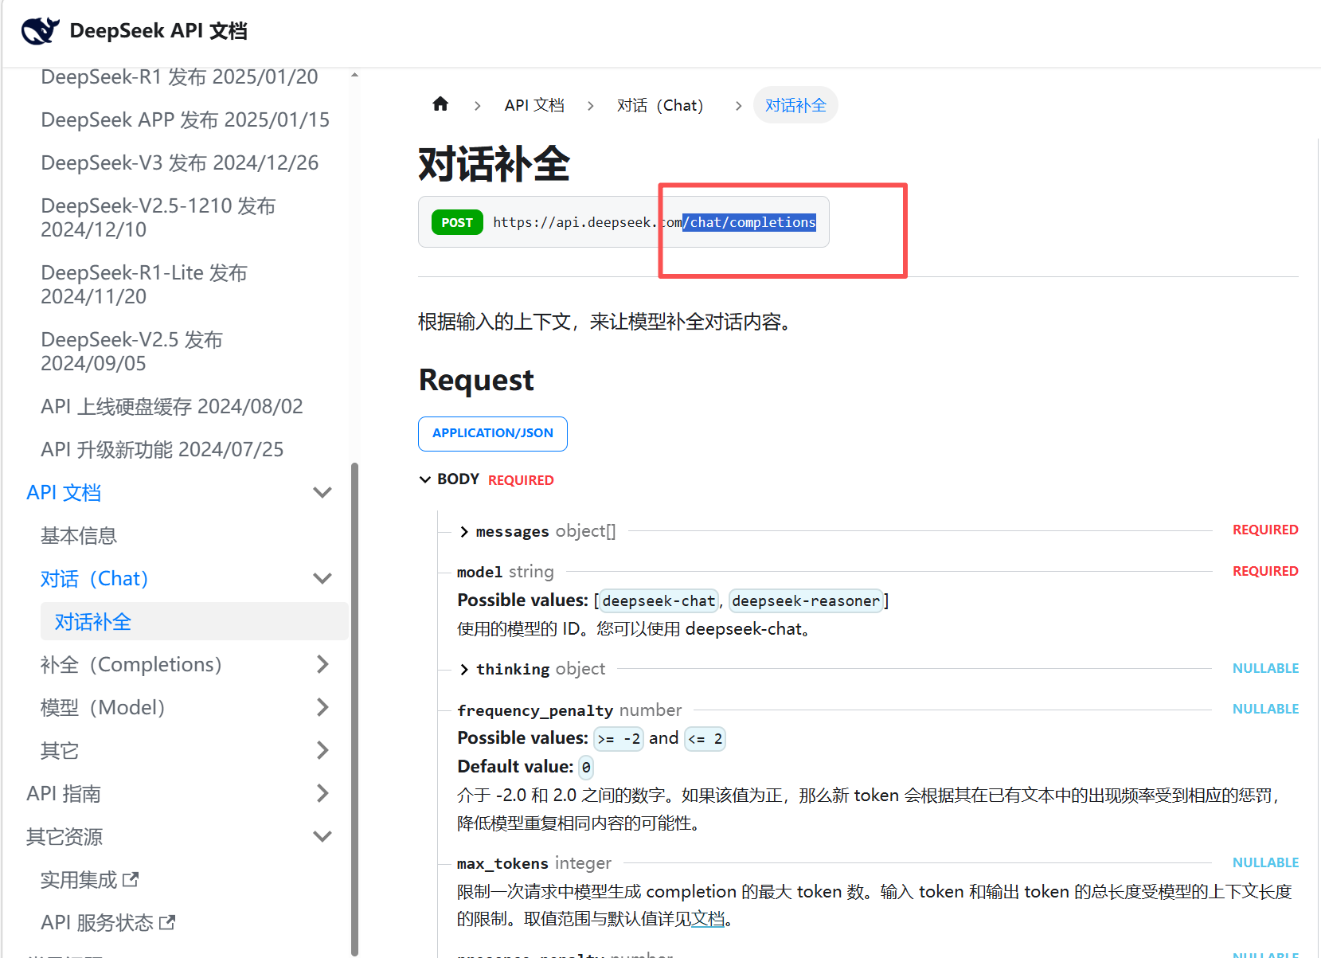Open 其它资源 sidebar category
1321x958 pixels.
coord(64,836)
